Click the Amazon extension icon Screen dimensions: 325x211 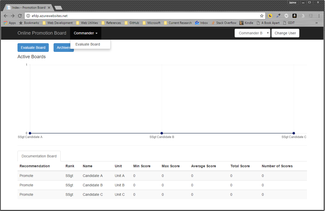[294, 16]
